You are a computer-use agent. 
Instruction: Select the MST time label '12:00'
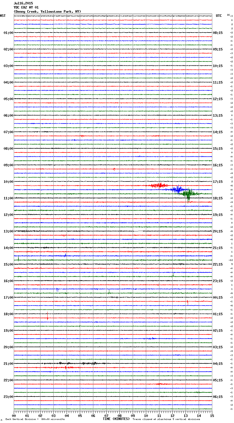click(x=8, y=215)
